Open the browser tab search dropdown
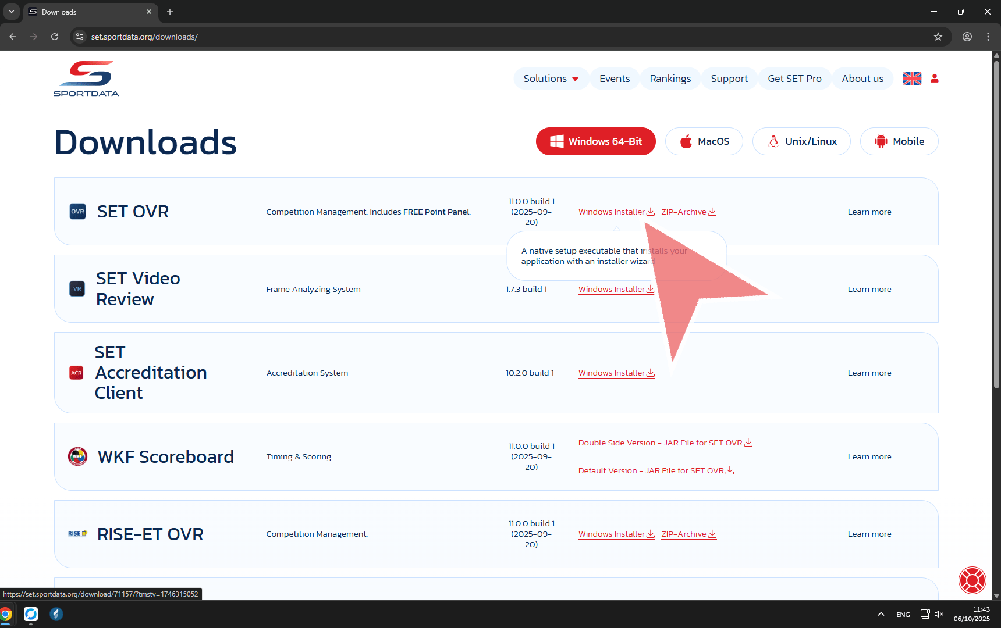 pos(12,12)
